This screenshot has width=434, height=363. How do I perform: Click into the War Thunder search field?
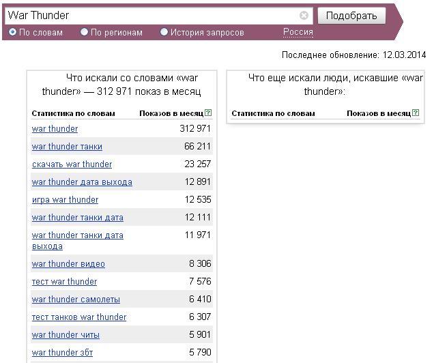150,15
